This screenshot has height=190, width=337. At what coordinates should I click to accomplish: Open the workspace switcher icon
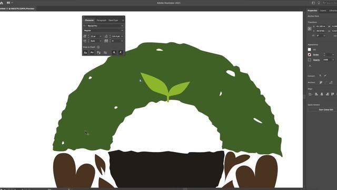tap(313, 3)
